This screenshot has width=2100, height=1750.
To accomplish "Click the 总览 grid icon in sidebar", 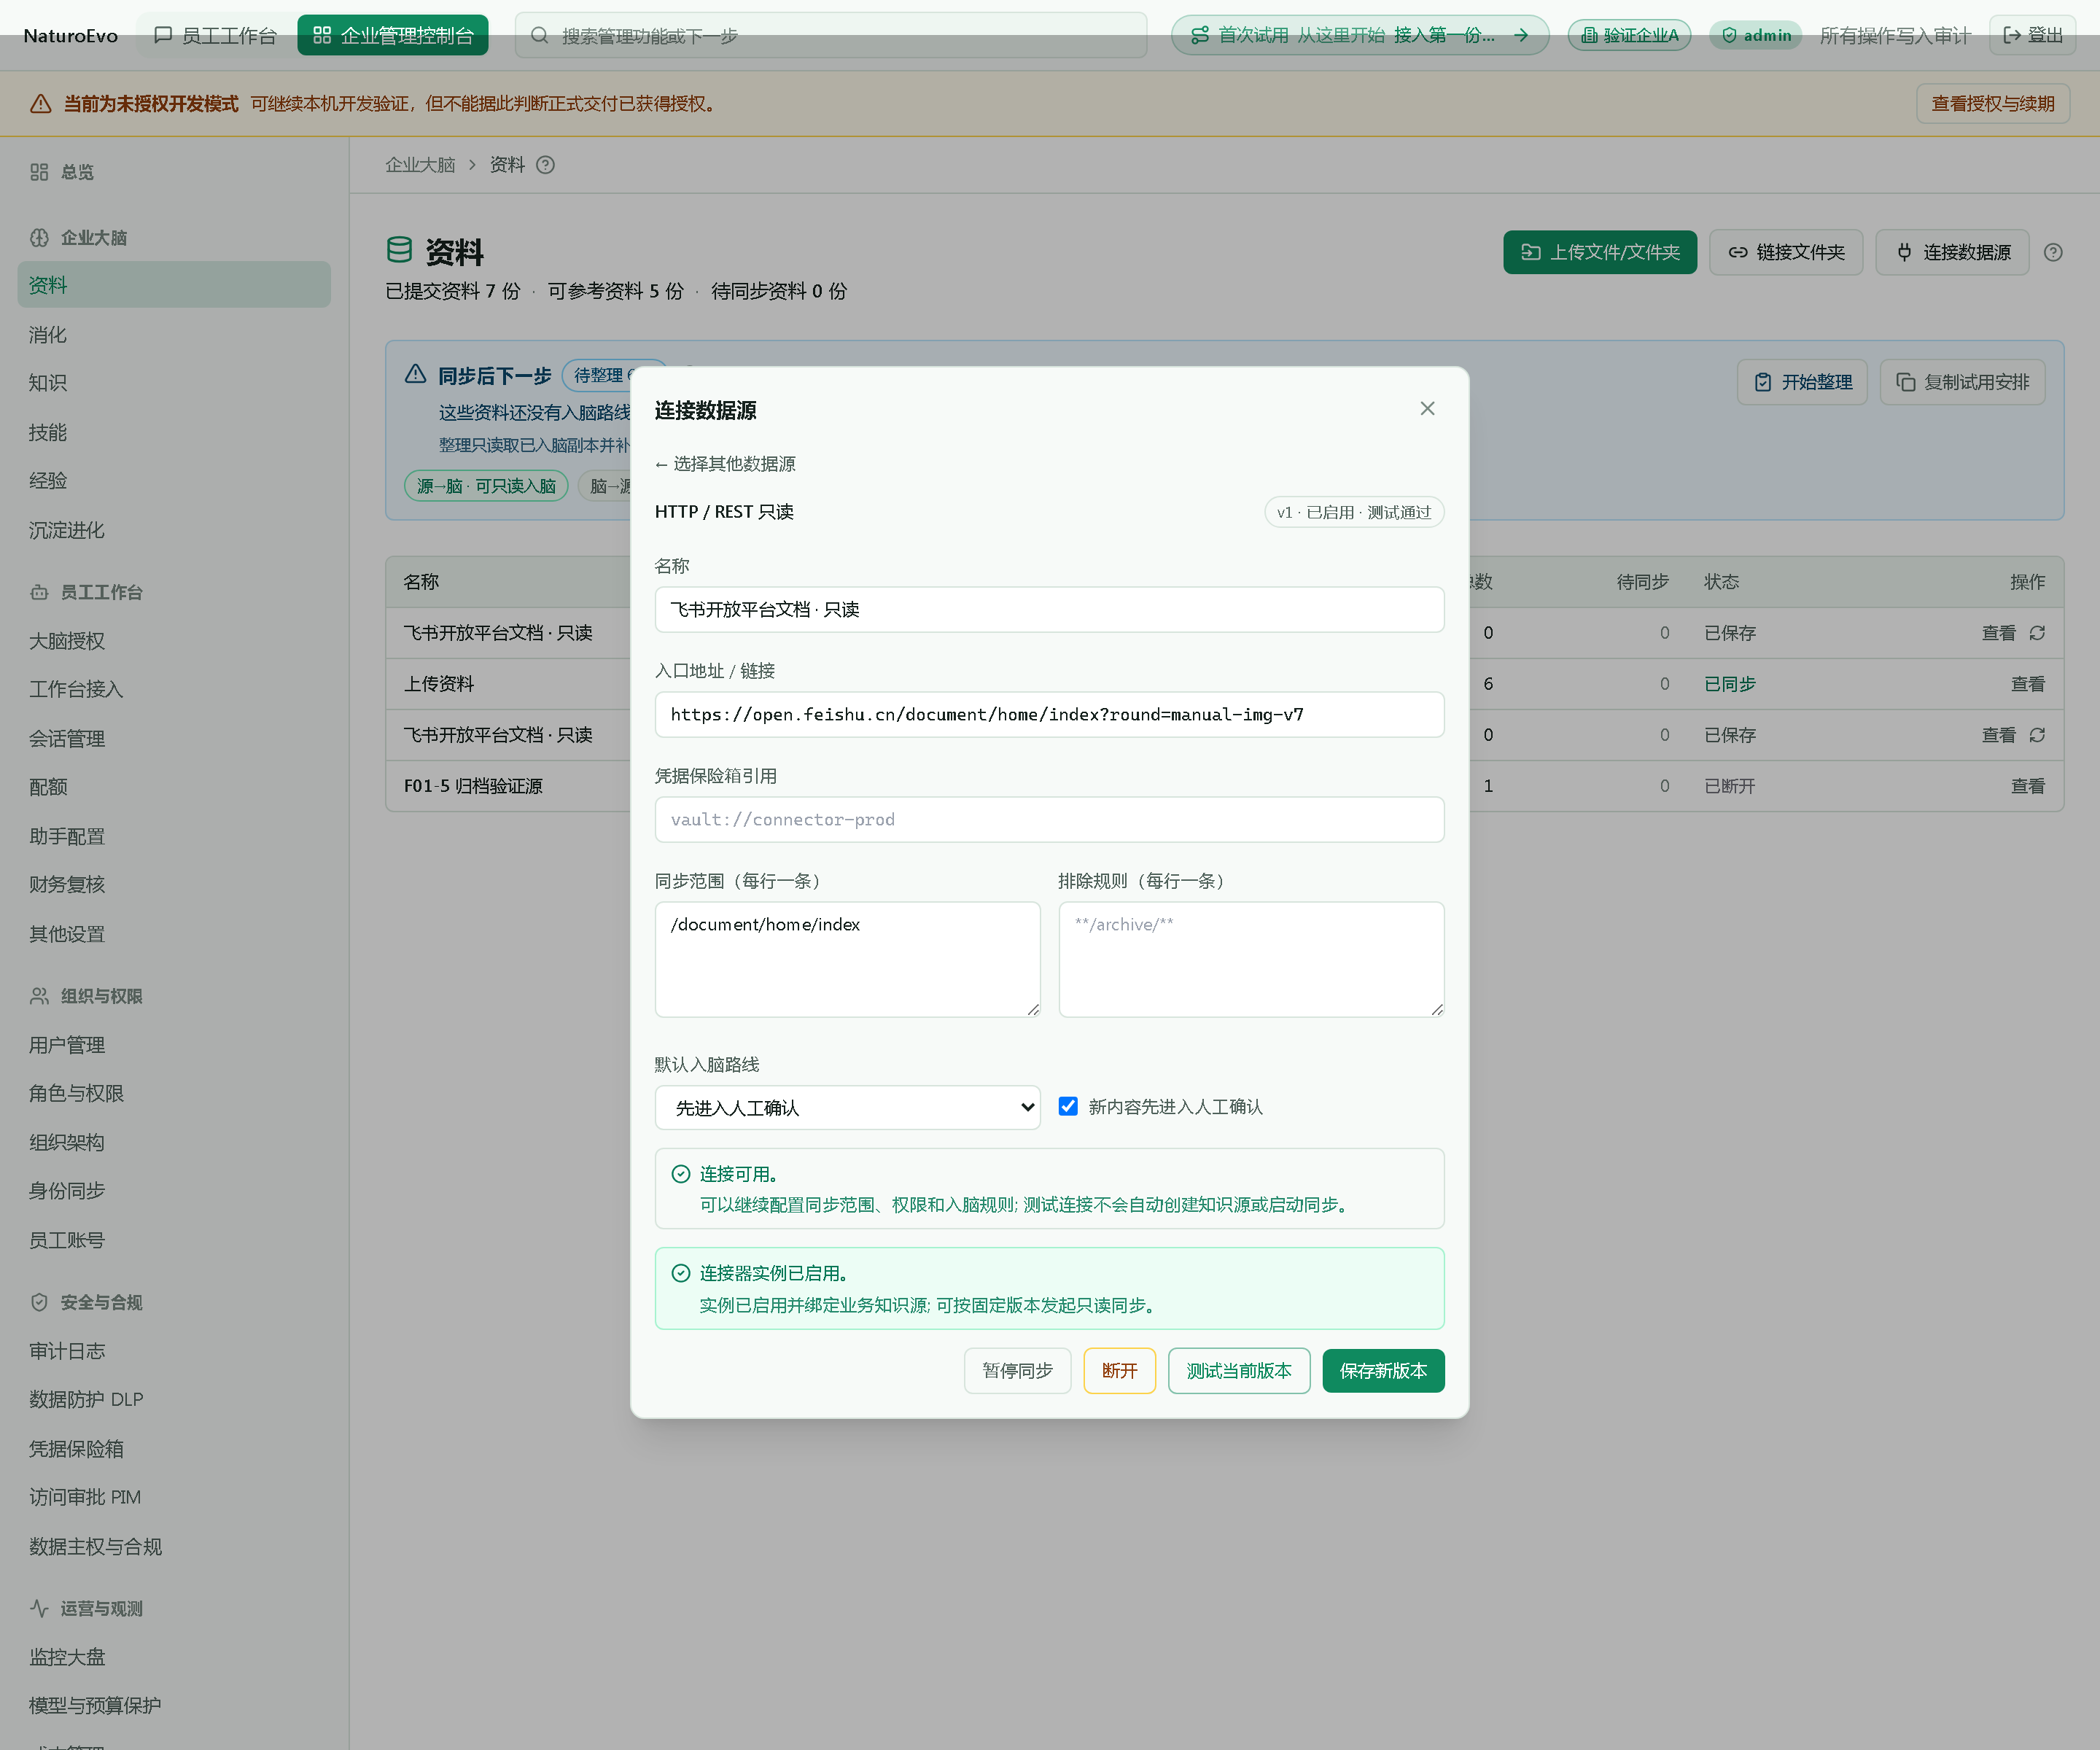I will coord(39,172).
